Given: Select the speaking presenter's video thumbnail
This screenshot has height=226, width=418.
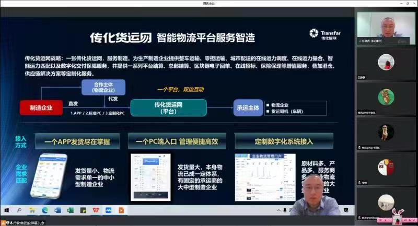Looking at the screenshot, I should pyautogui.click(x=386, y=28).
